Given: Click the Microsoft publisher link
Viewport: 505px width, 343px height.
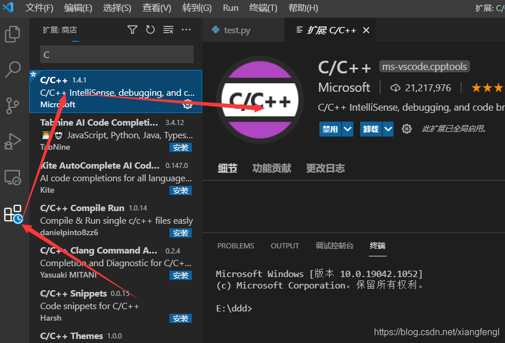Looking at the screenshot, I should pyautogui.click(x=344, y=87).
